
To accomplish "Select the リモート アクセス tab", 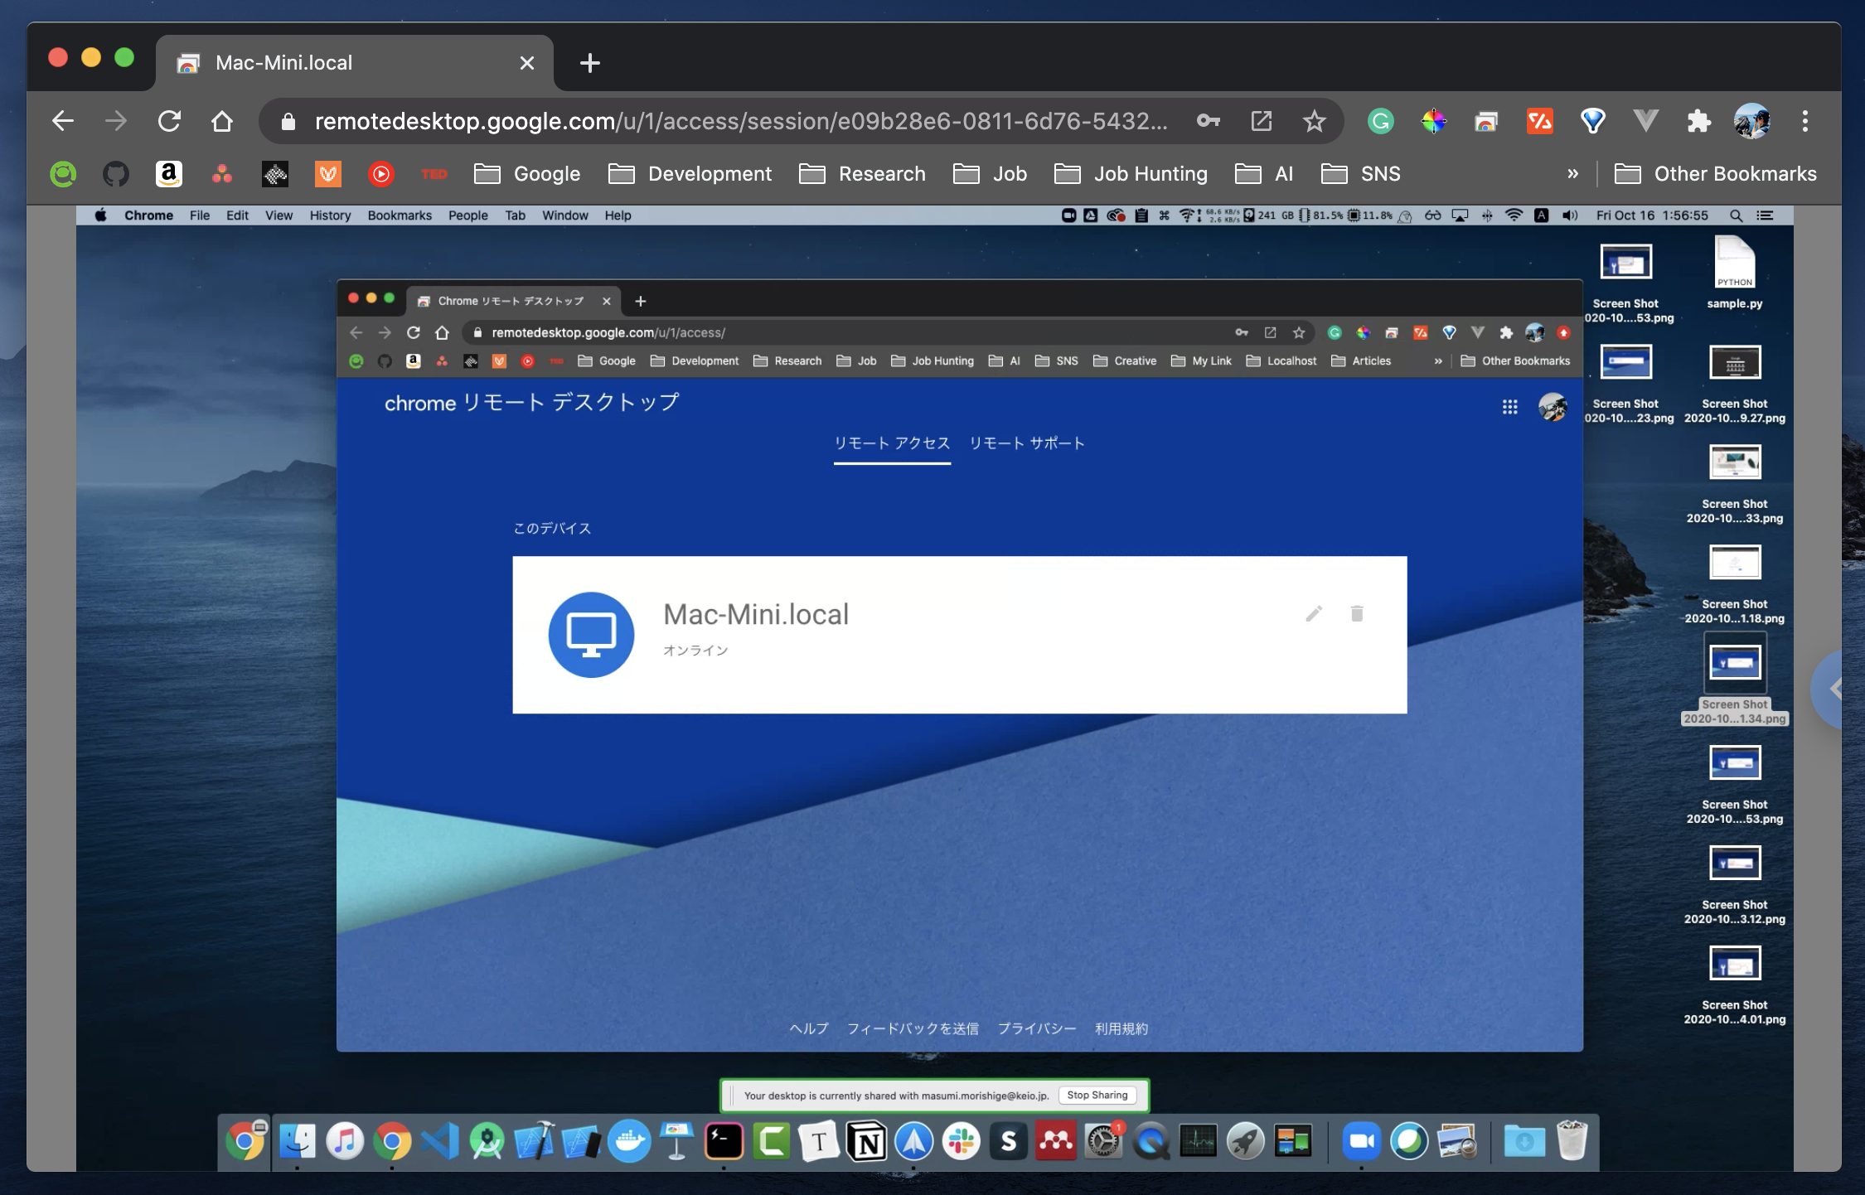I will pos(892,443).
